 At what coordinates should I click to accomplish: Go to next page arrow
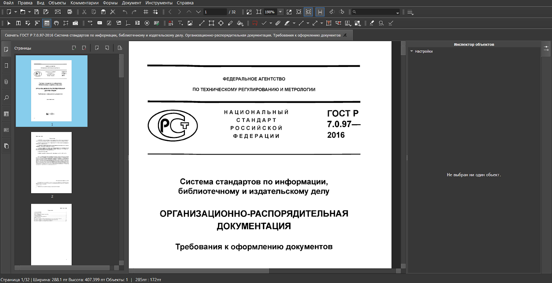tap(179, 12)
